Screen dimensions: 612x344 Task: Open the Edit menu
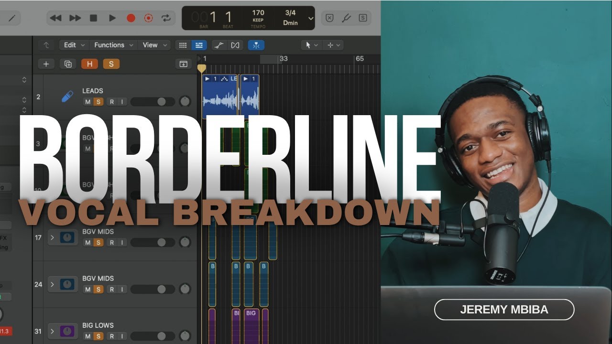[74, 45]
